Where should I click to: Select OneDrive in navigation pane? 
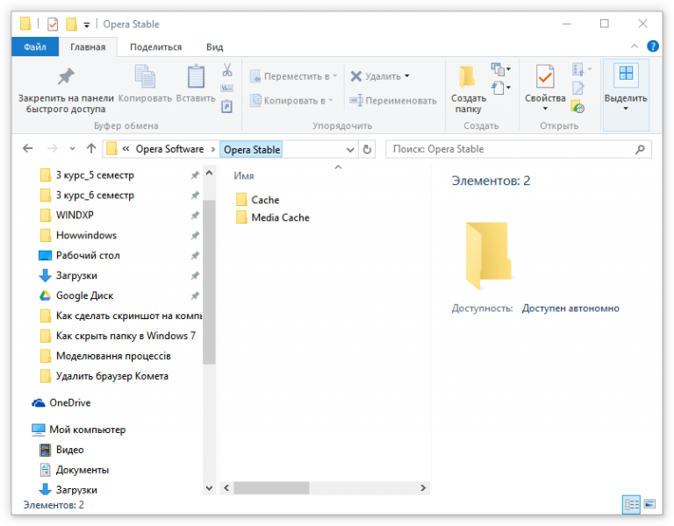click(x=61, y=402)
